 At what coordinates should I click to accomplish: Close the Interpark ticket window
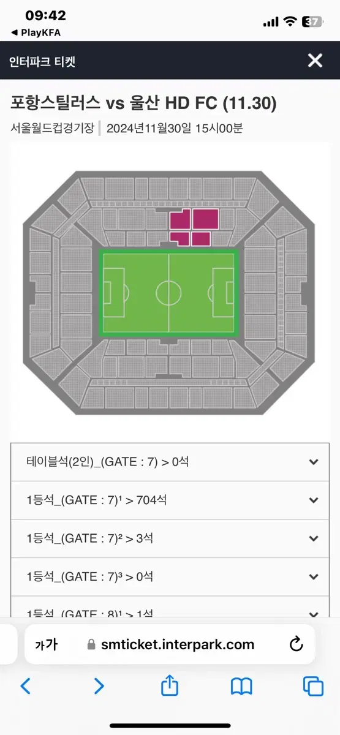(x=315, y=60)
